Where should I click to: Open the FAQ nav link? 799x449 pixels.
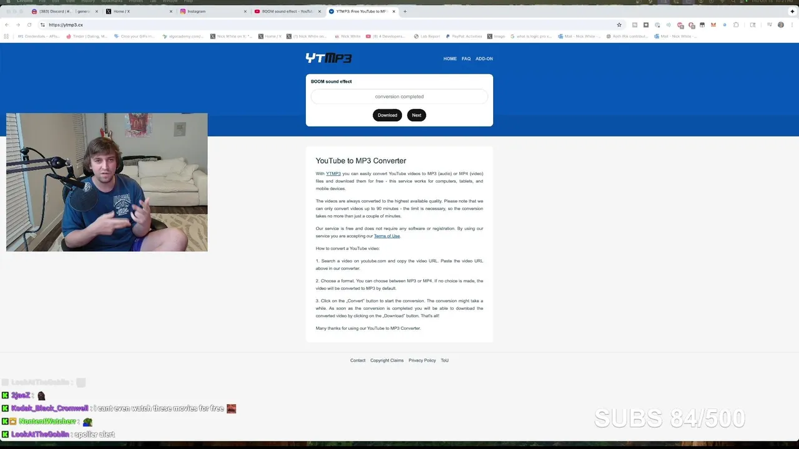pos(466,59)
